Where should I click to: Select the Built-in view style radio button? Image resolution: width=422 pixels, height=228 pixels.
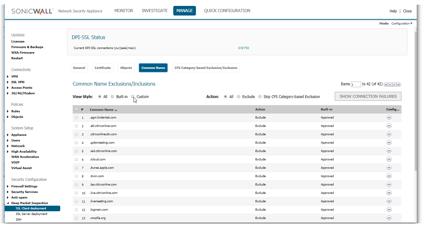point(112,96)
